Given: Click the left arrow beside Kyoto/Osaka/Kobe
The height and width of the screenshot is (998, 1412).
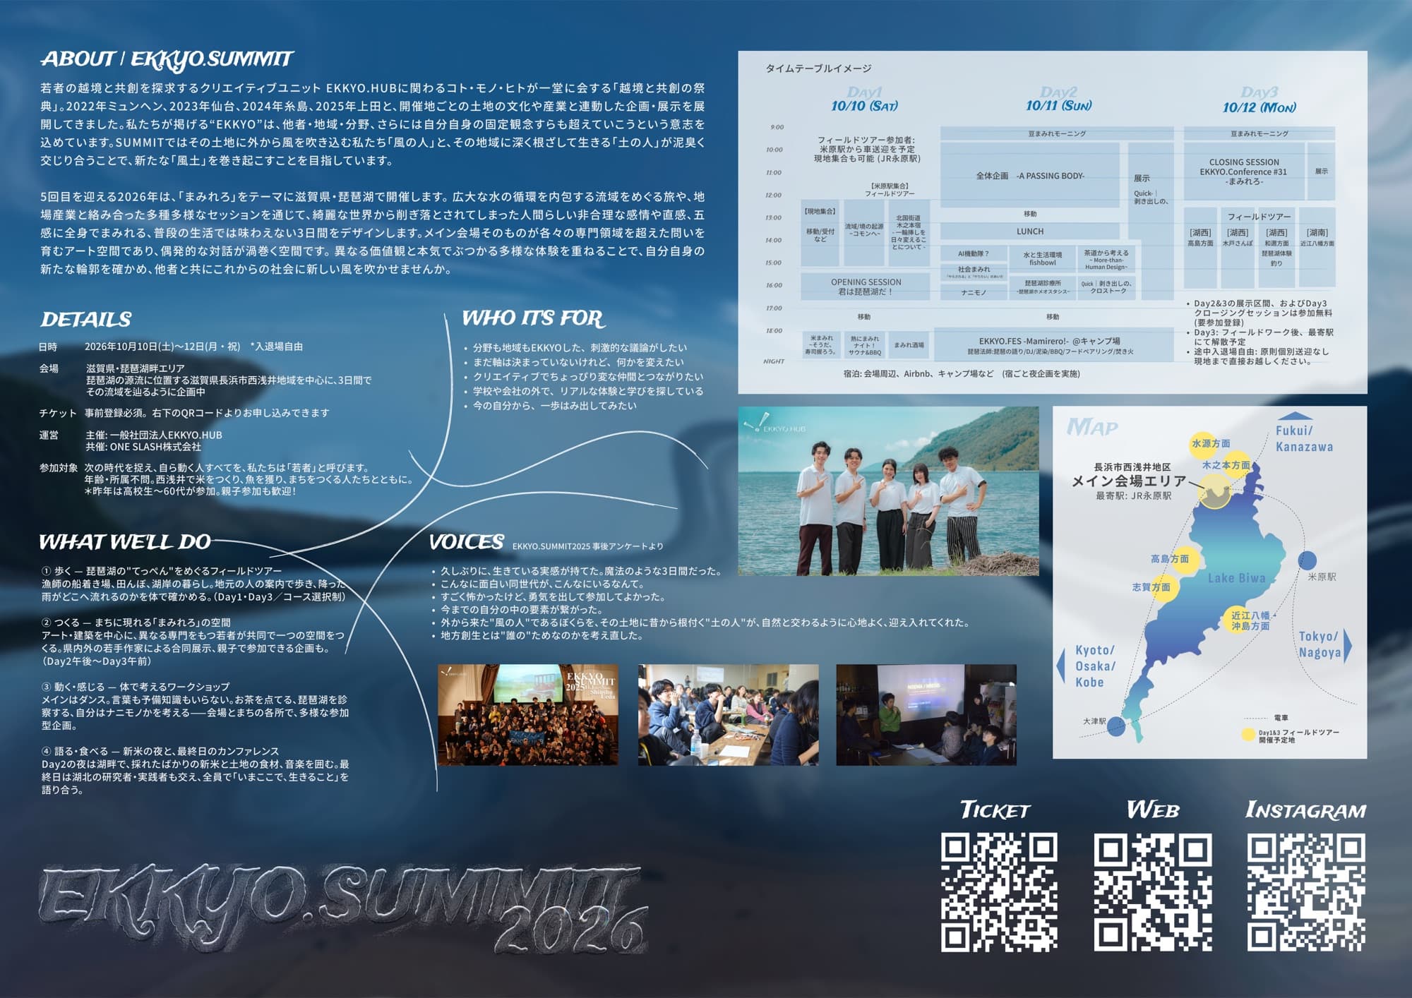Looking at the screenshot, I should pos(1060,665).
